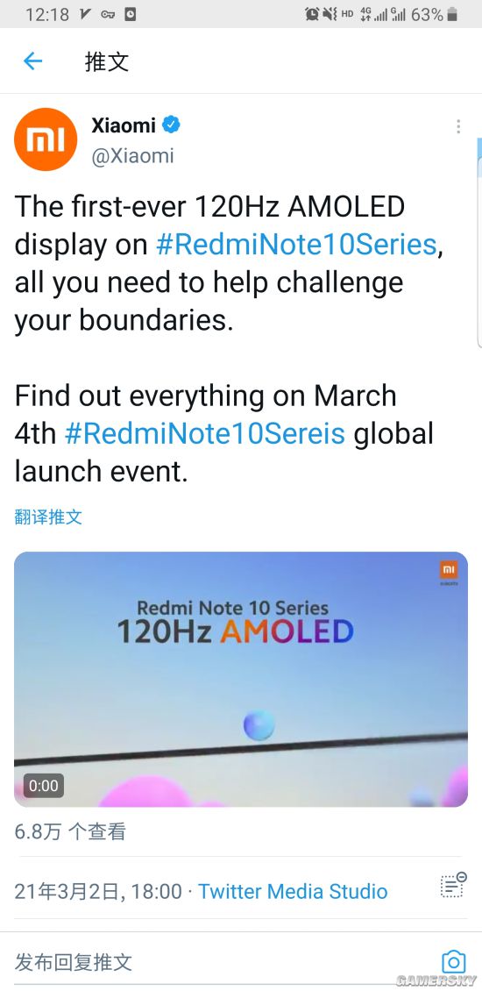The height and width of the screenshot is (991, 482).
Task: Tap the Xiaomi display name
Action: tap(124, 125)
